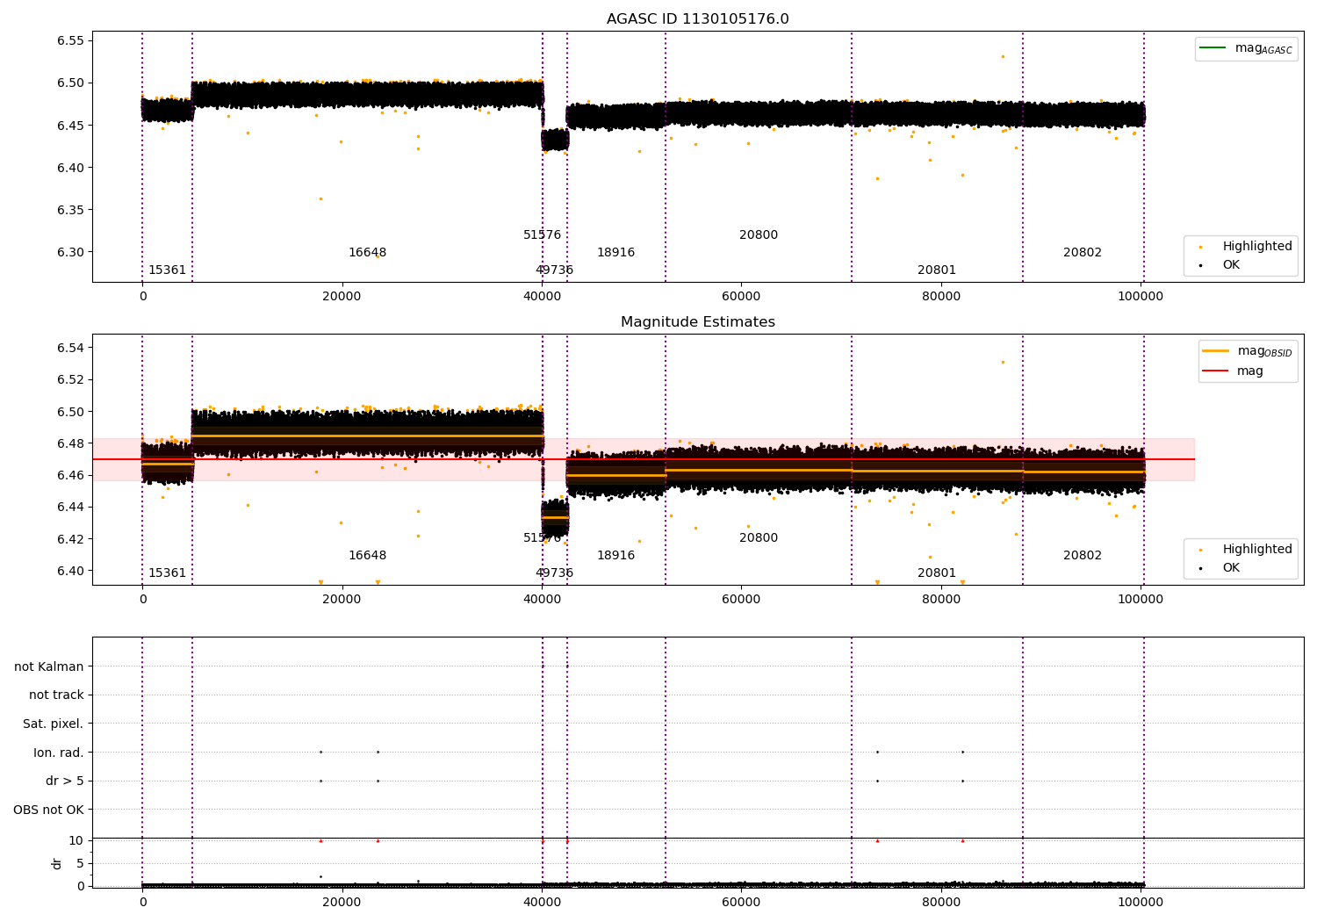Click x-axis tick 80000 under Magnitude Estimates plot

click(x=941, y=600)
